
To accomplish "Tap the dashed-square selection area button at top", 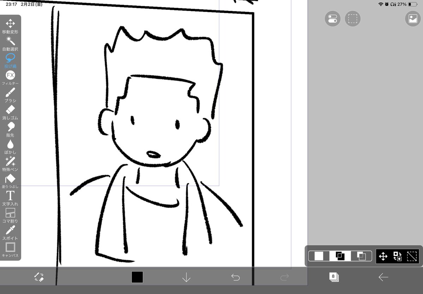I will pos(352,19).
